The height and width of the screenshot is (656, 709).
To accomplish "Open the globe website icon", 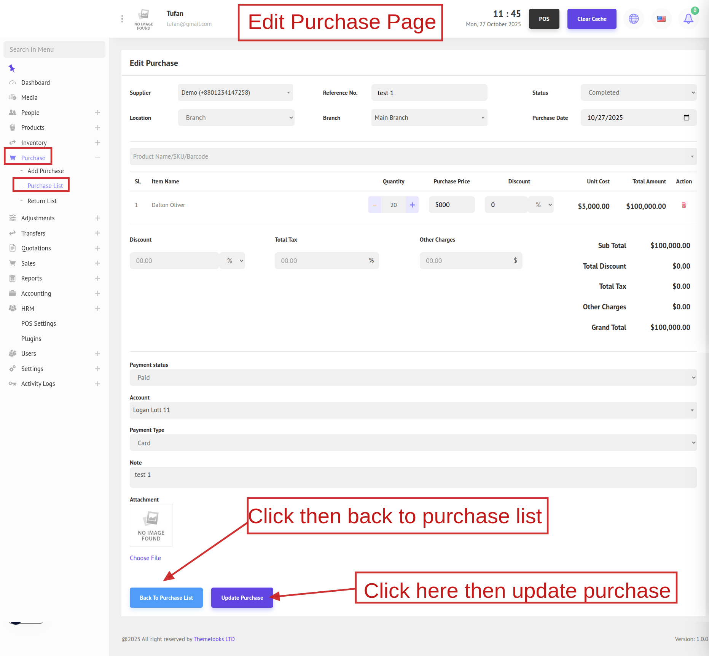I will pyautogui.click(x=633, y=19).
